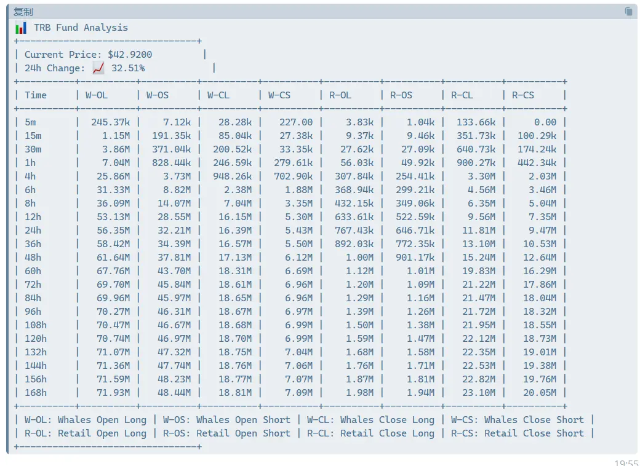This screenshot has height=466, width=640.
Task: Click the 15m row time label
Action: pos(33,136)
